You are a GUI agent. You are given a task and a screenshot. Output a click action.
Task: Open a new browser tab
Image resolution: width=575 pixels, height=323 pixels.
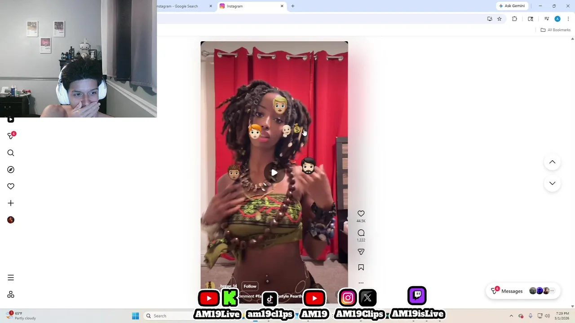click(x=293, y=6)
